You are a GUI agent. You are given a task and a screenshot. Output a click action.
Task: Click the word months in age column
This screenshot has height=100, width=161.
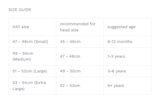(125, 42)
